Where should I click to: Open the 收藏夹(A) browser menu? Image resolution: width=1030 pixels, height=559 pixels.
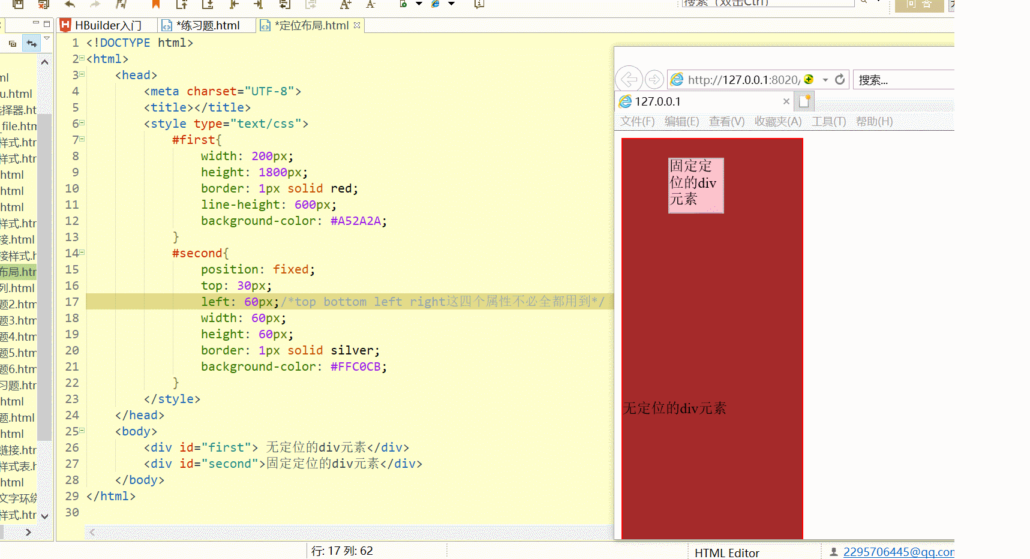click(x=778, y=121)
